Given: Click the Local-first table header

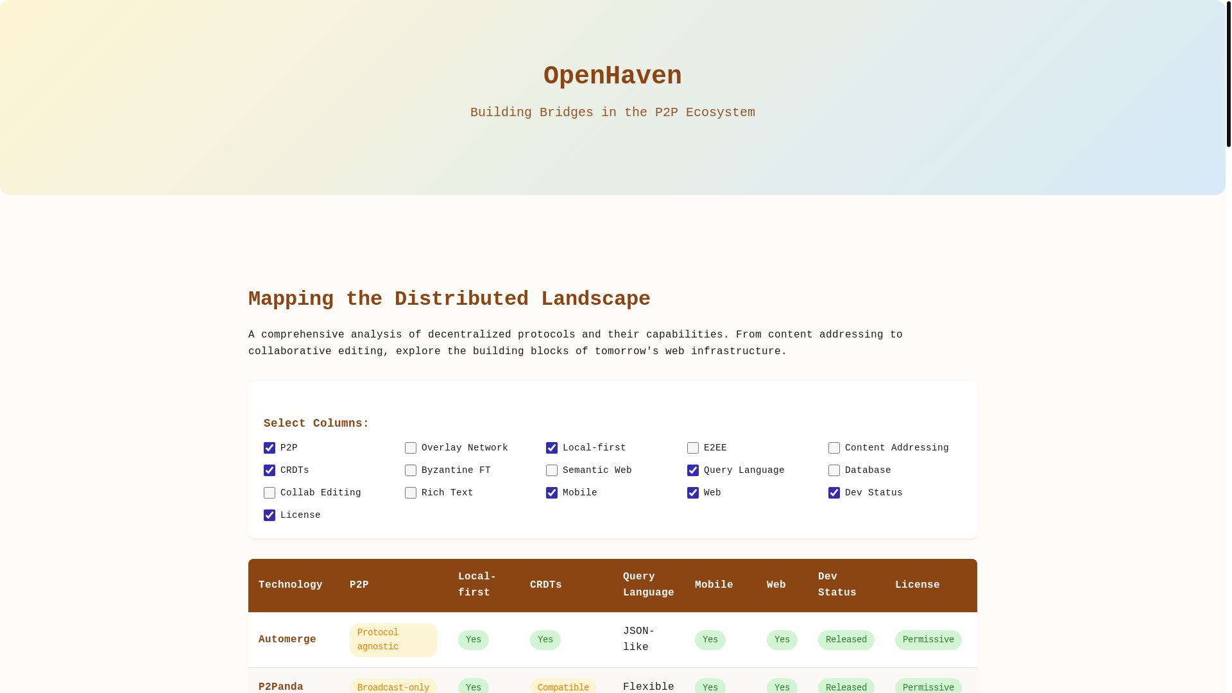Looking at the screenshot, I should tap(484, 585).
